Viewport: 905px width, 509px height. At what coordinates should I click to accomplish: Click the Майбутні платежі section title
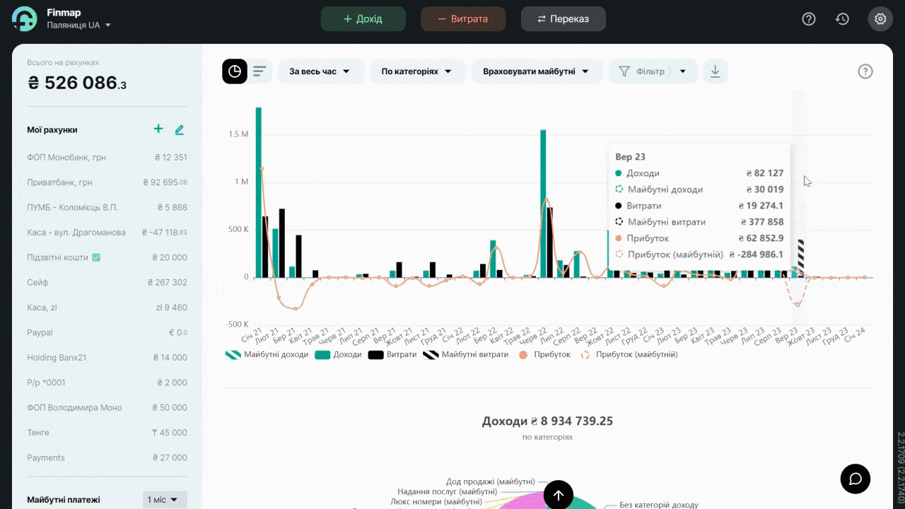point(64,500)
